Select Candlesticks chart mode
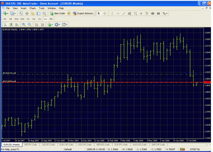213x152 pixels. coord(11,24)
